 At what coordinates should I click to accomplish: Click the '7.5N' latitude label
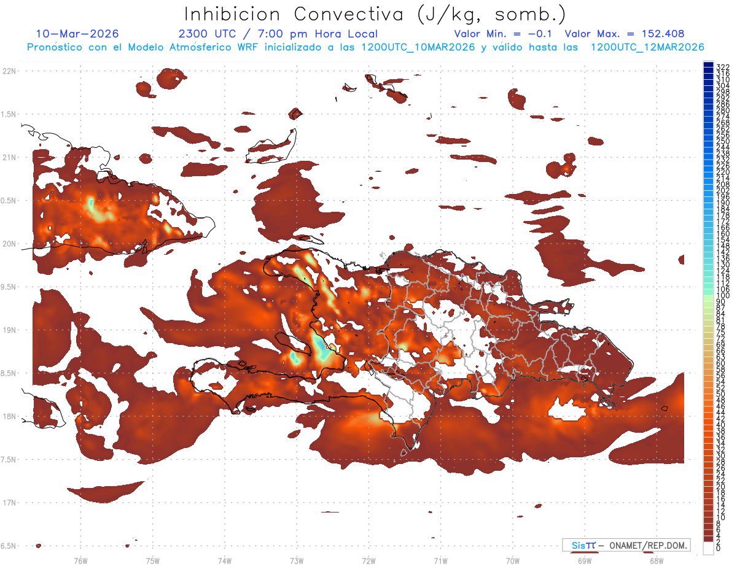pos(9,459)
